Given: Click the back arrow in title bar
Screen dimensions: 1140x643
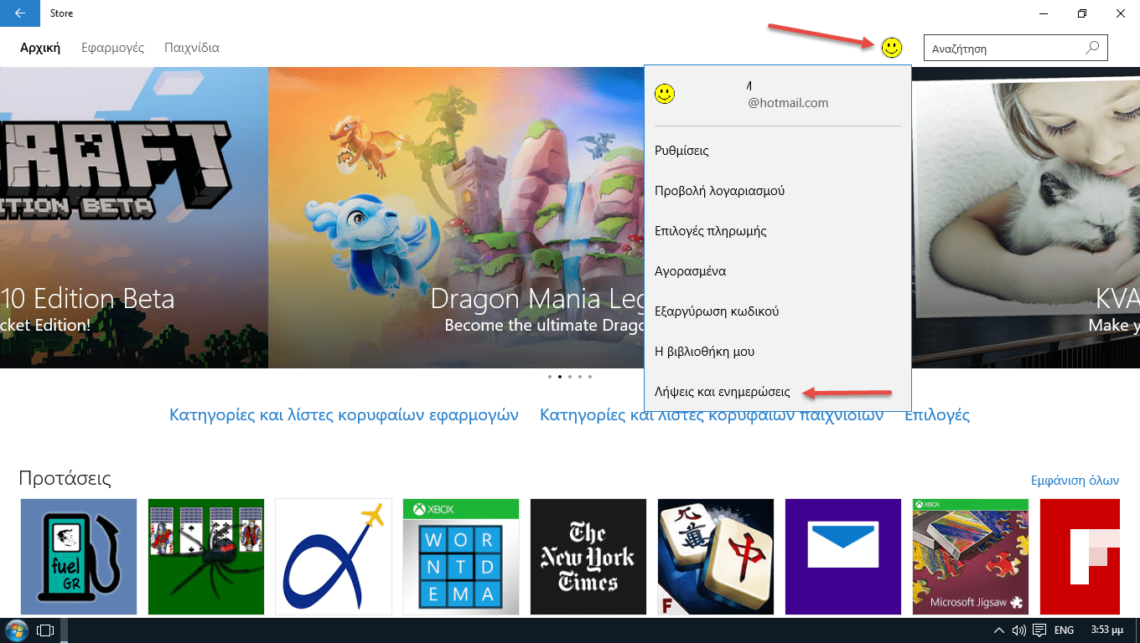Looking at the screenshot, I should pos(20,13).
